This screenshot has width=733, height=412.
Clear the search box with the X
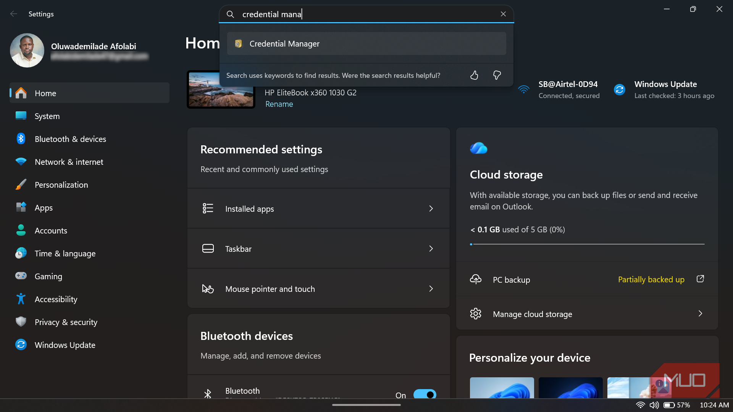(503, 14)
